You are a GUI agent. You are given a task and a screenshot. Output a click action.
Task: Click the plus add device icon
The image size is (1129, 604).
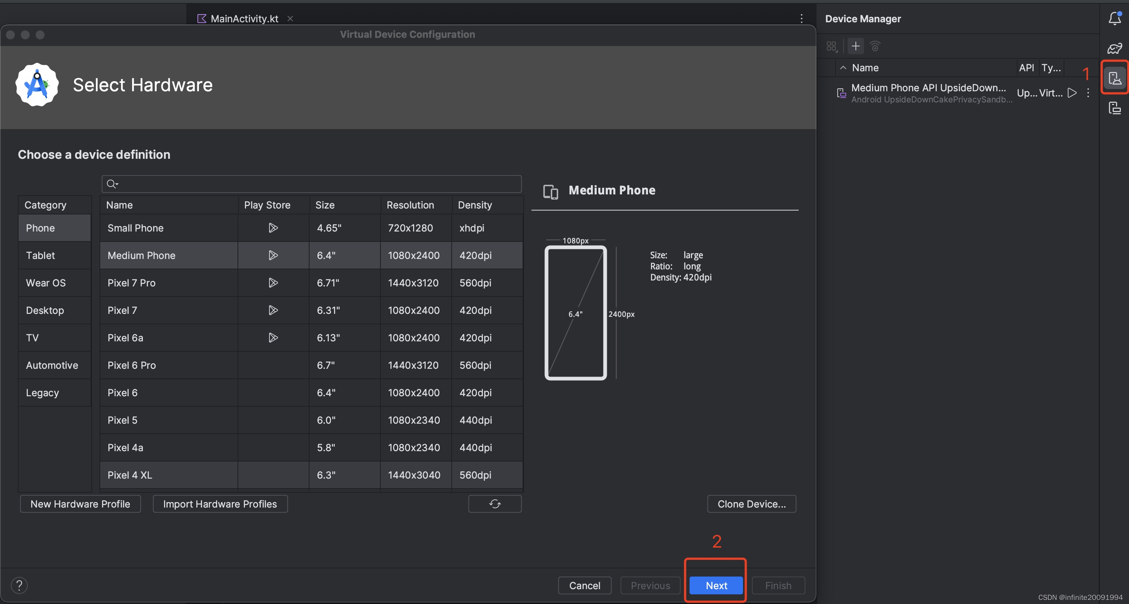855,46
